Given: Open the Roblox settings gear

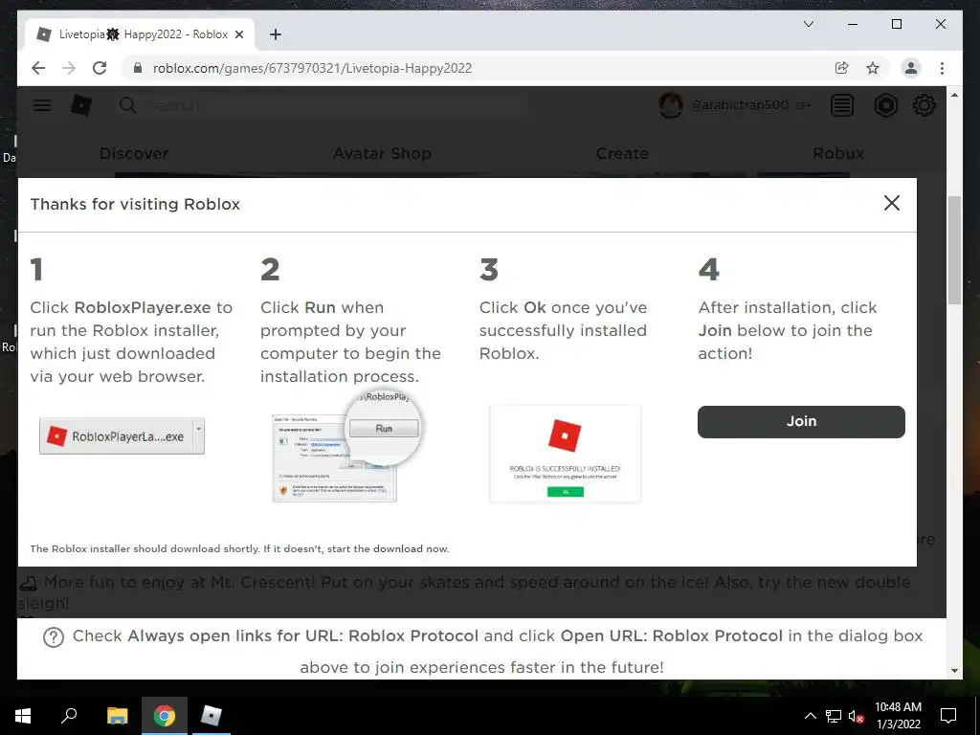Looking at the screenshot, I should (924, 105).
